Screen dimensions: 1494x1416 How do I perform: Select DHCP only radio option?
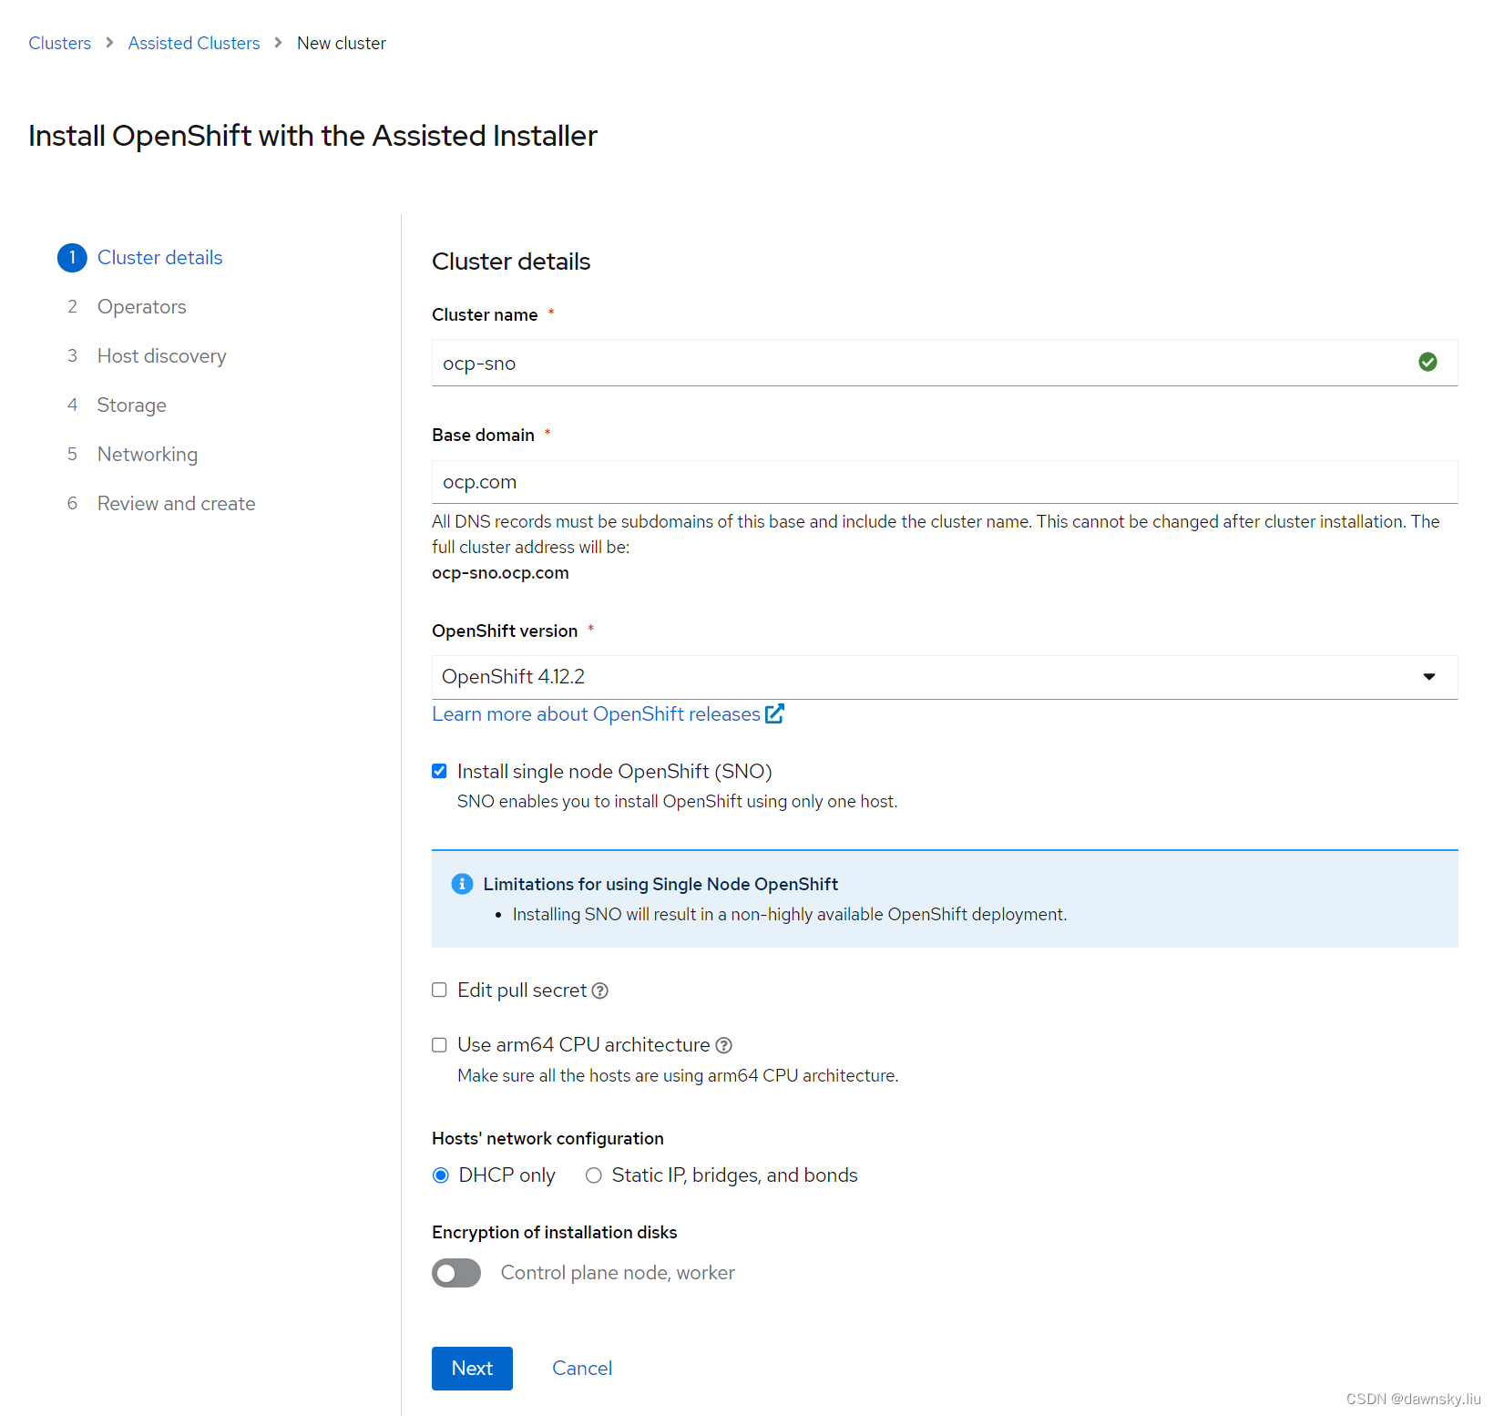[x=441, y=1175]
